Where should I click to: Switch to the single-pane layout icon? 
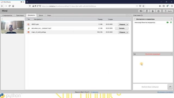click(127, 15)
